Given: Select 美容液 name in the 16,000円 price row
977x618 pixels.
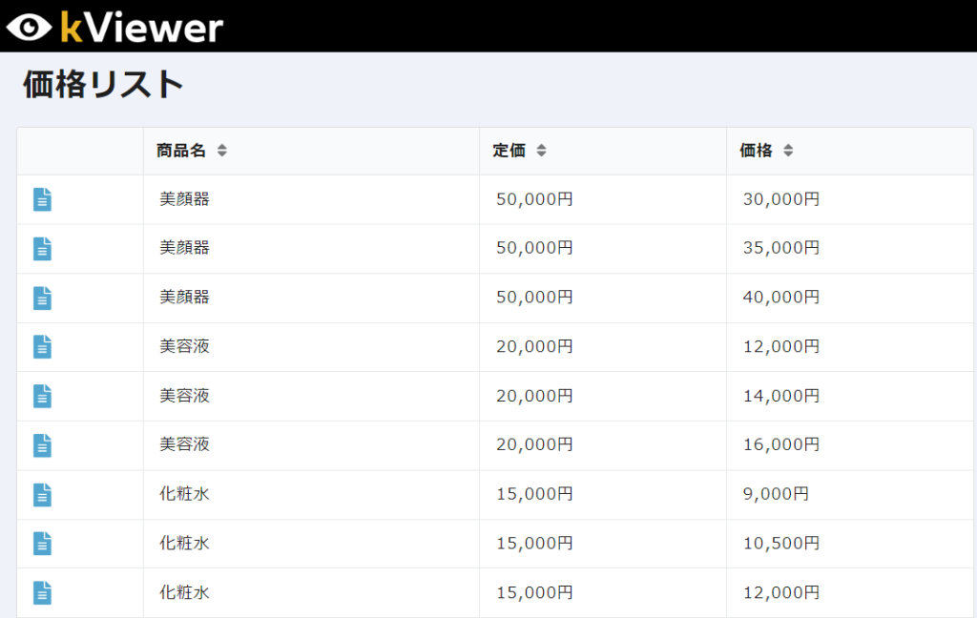Looking at the screenshot, I should (184, 444).
